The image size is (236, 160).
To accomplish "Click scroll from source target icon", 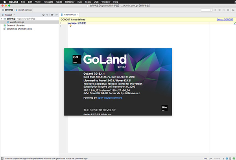I will coord(43,15).
